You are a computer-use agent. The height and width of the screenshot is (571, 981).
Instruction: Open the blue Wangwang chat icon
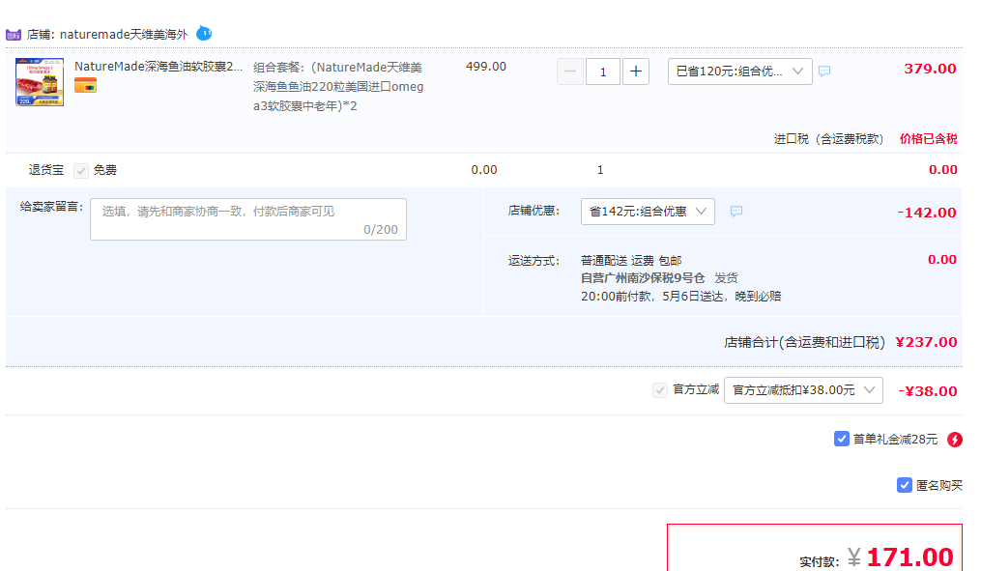204,33
